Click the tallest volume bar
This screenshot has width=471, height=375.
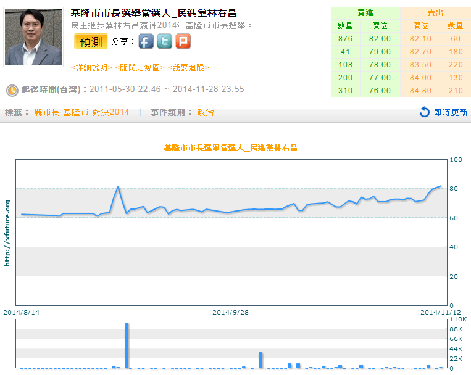click(x=127, y=345)
